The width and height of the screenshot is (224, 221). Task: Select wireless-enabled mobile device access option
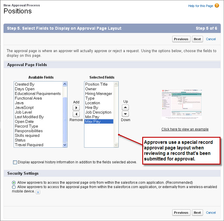pos(14,187)
